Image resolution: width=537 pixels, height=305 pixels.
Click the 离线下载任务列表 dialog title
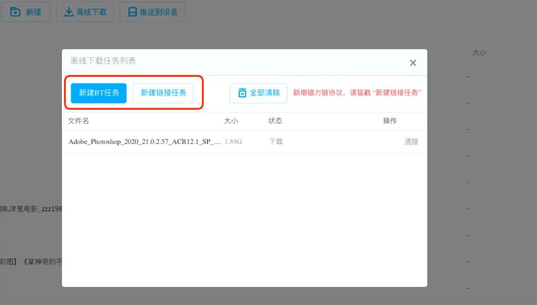click(x=103, y=61)
